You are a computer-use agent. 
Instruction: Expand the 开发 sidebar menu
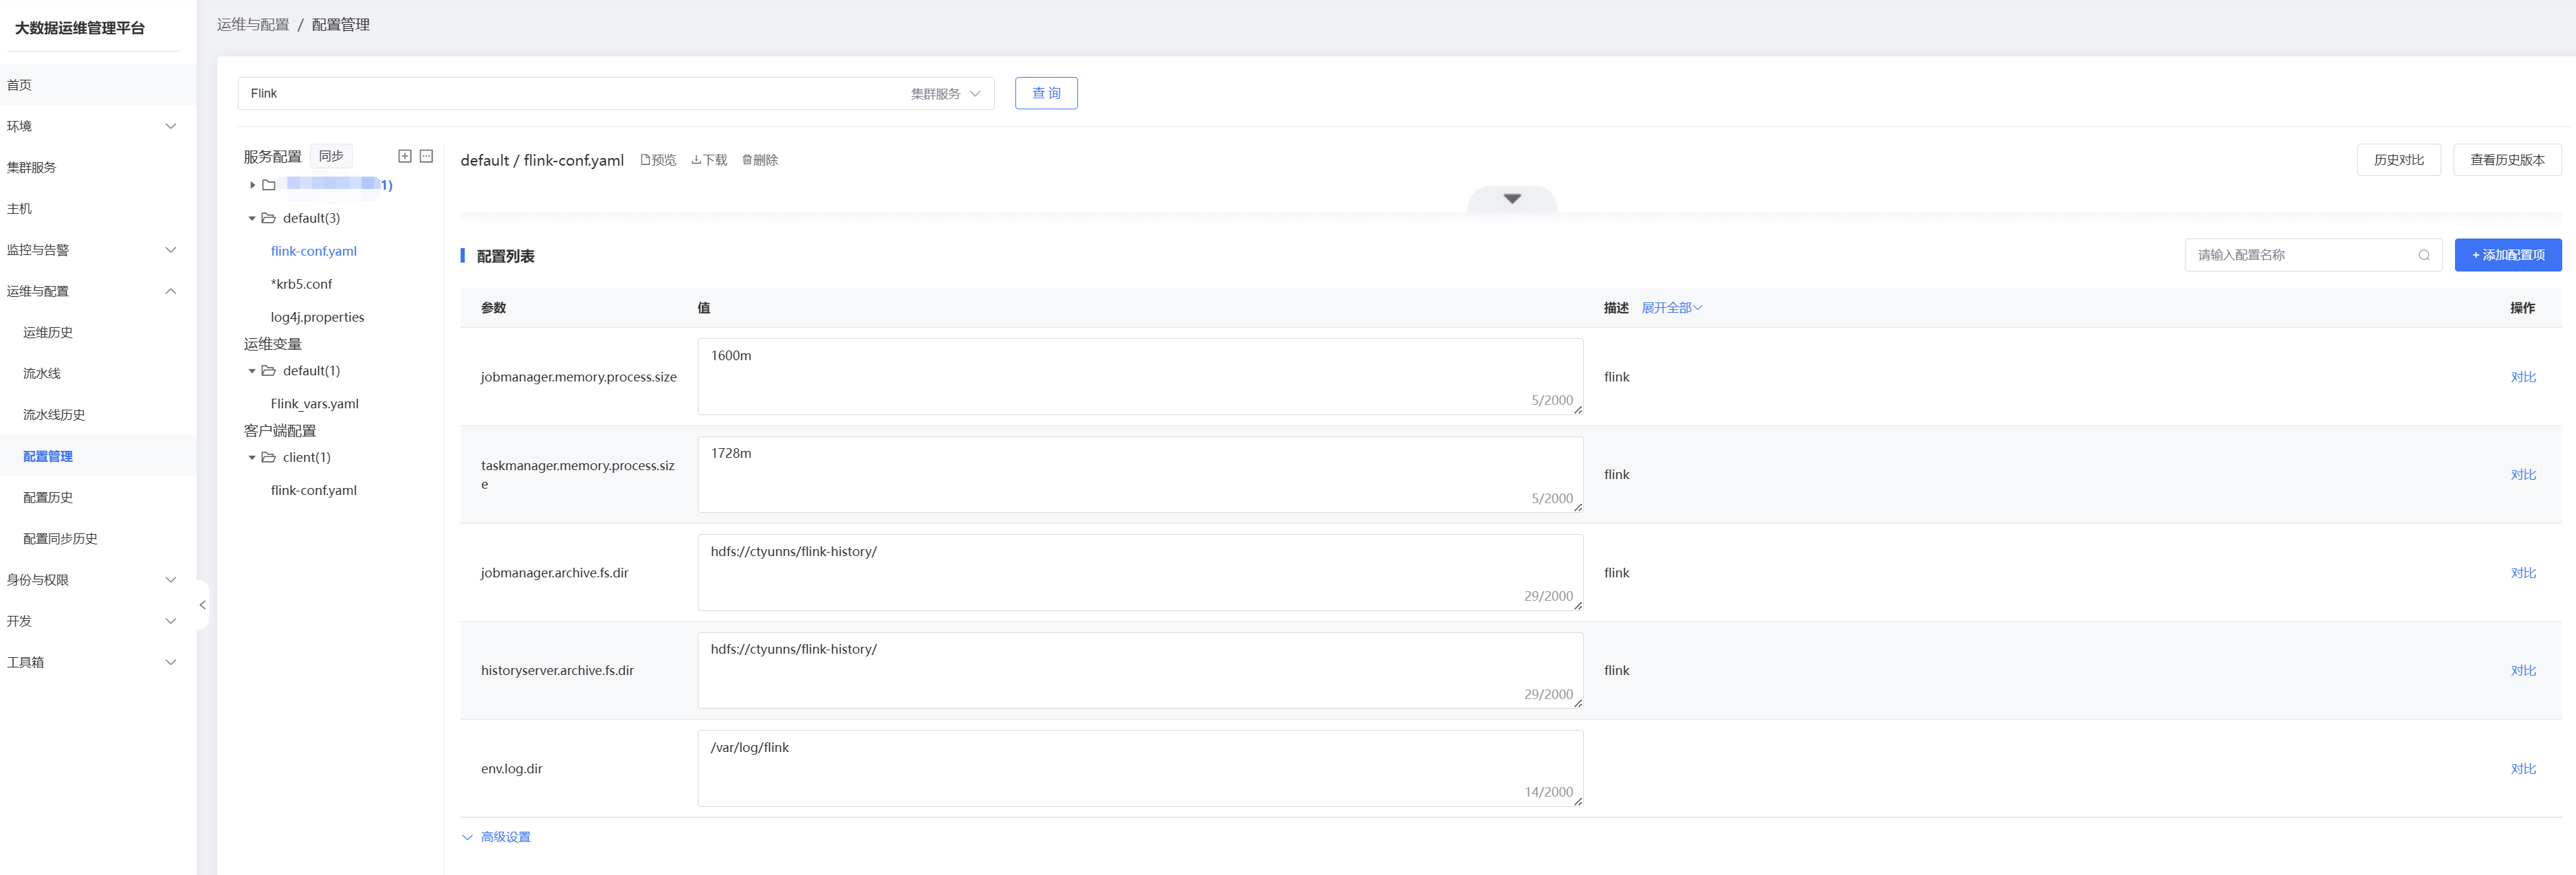tap(170, 621)
